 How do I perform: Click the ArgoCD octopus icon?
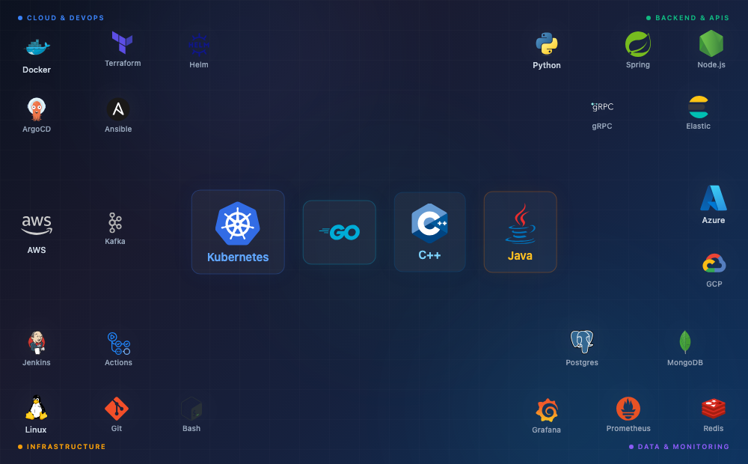coord(36,109)
